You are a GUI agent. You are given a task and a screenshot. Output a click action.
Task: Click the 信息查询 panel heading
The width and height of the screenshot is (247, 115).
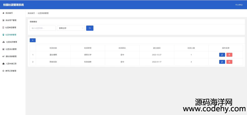pos(33,22)
